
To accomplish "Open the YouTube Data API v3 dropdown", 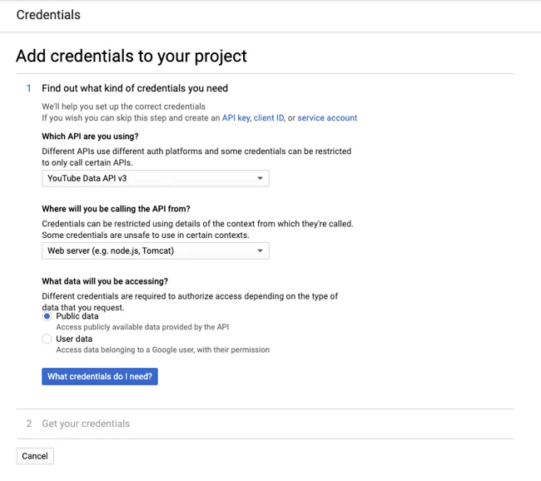I will [x=155, y=179].
